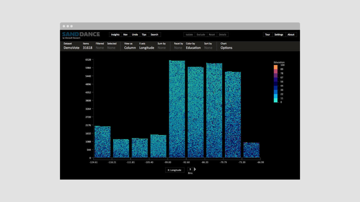Show Tips
The width and height of the screenshot is (360, 202).
(144, 35)
